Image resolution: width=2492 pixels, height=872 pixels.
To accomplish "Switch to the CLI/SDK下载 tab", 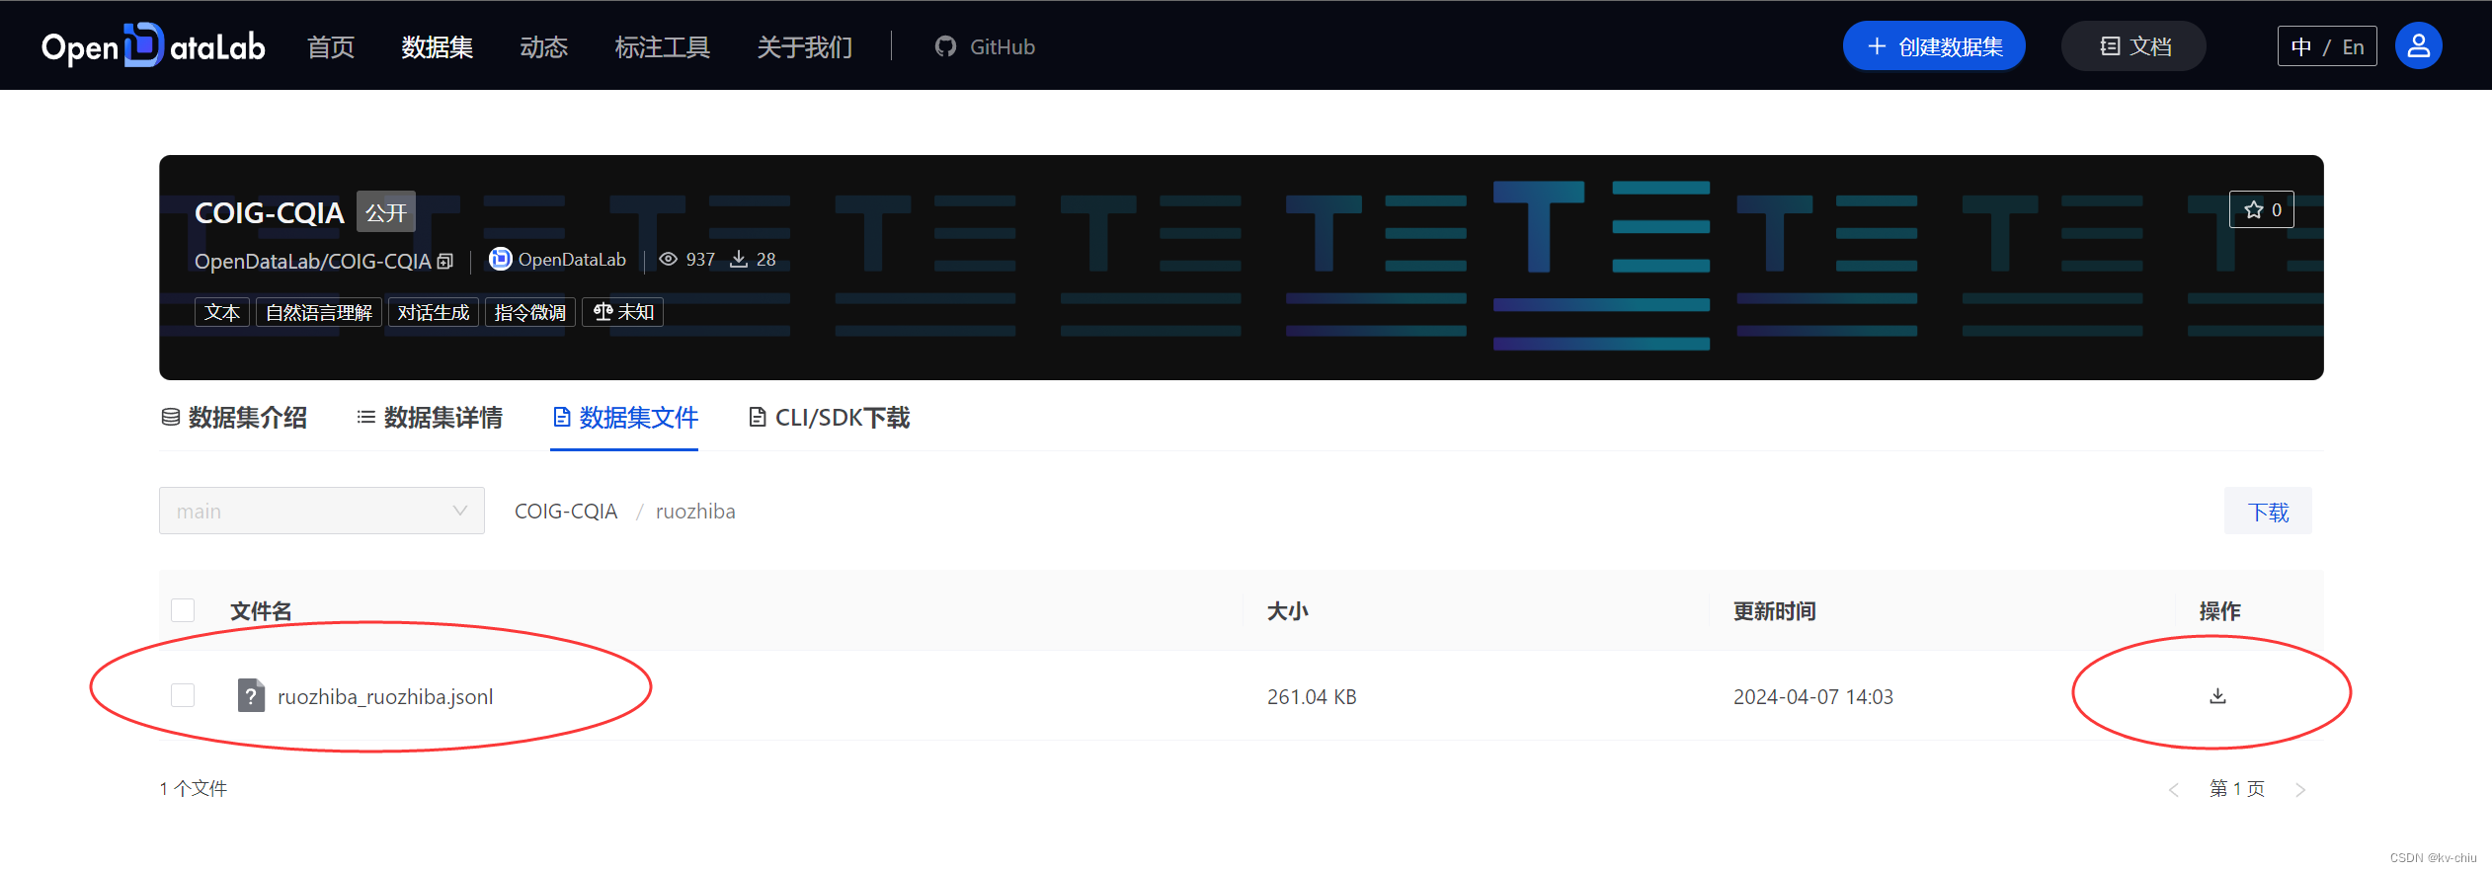I will 829,418.
